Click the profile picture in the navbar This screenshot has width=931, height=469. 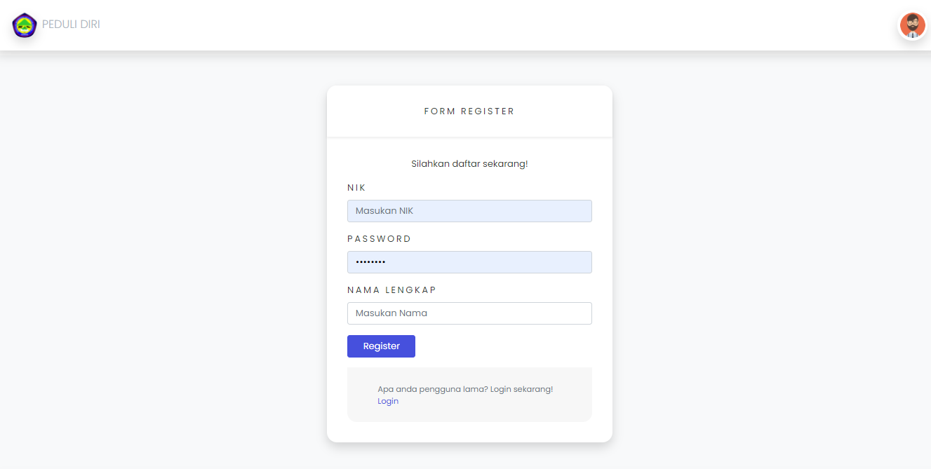[x=912, y=25]
